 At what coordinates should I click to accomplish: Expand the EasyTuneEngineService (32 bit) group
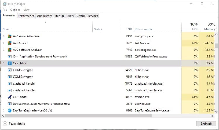point(4,110)
